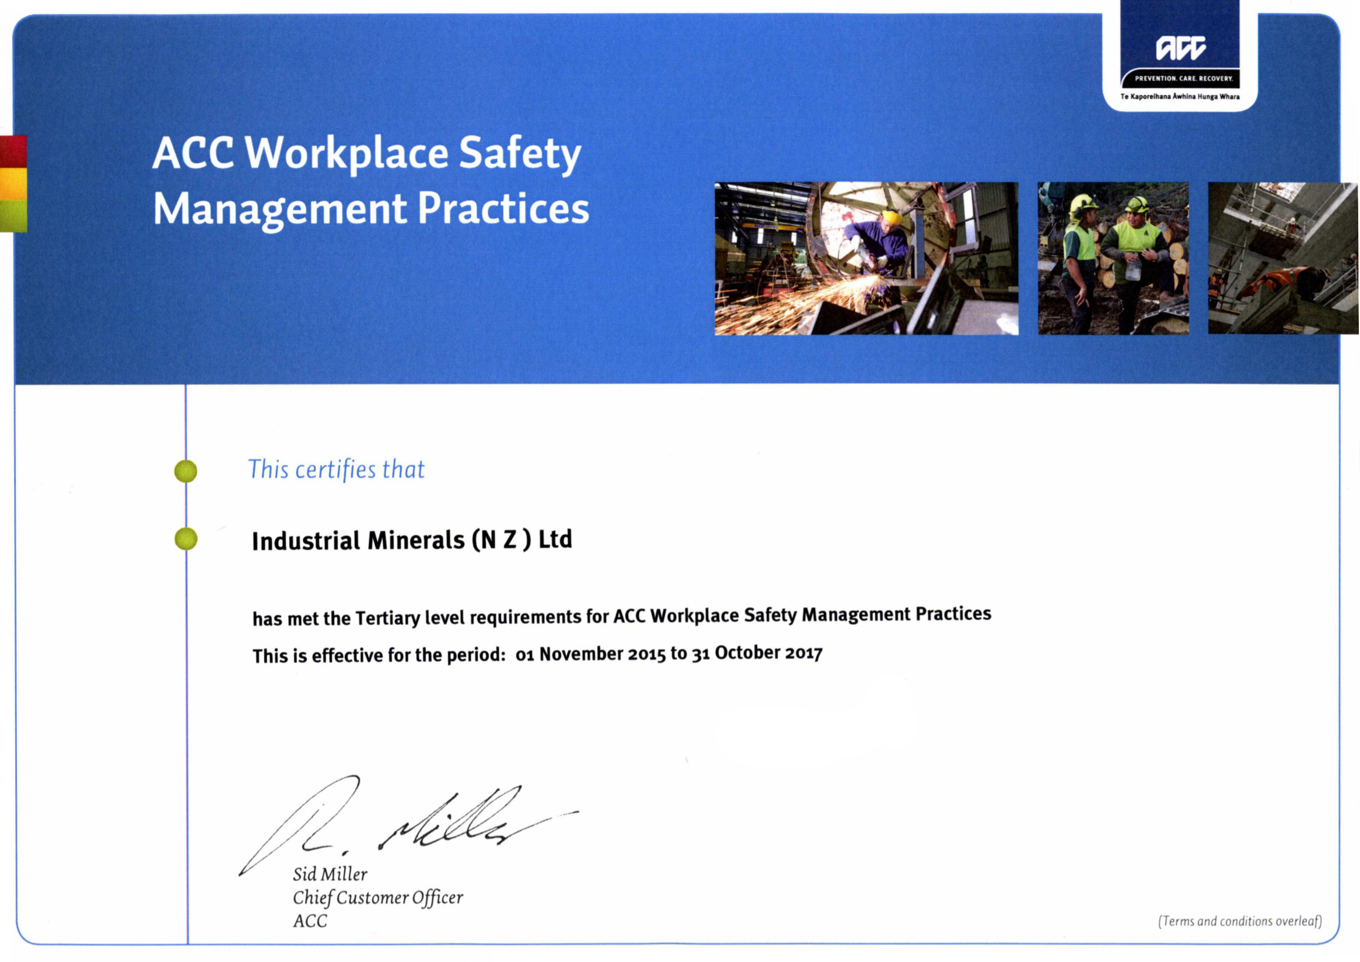
Task: Click the green dot beside Industrial Minerals
Action: click(x=186, y=538)
